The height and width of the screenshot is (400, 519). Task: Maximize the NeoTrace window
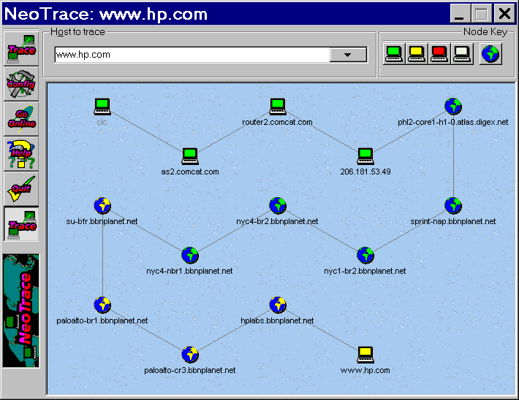point(482,14)
